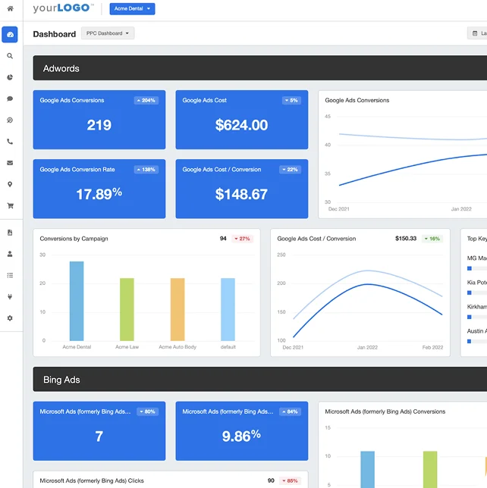Click the Acme Auto Body orange bar

click(177, 309)
